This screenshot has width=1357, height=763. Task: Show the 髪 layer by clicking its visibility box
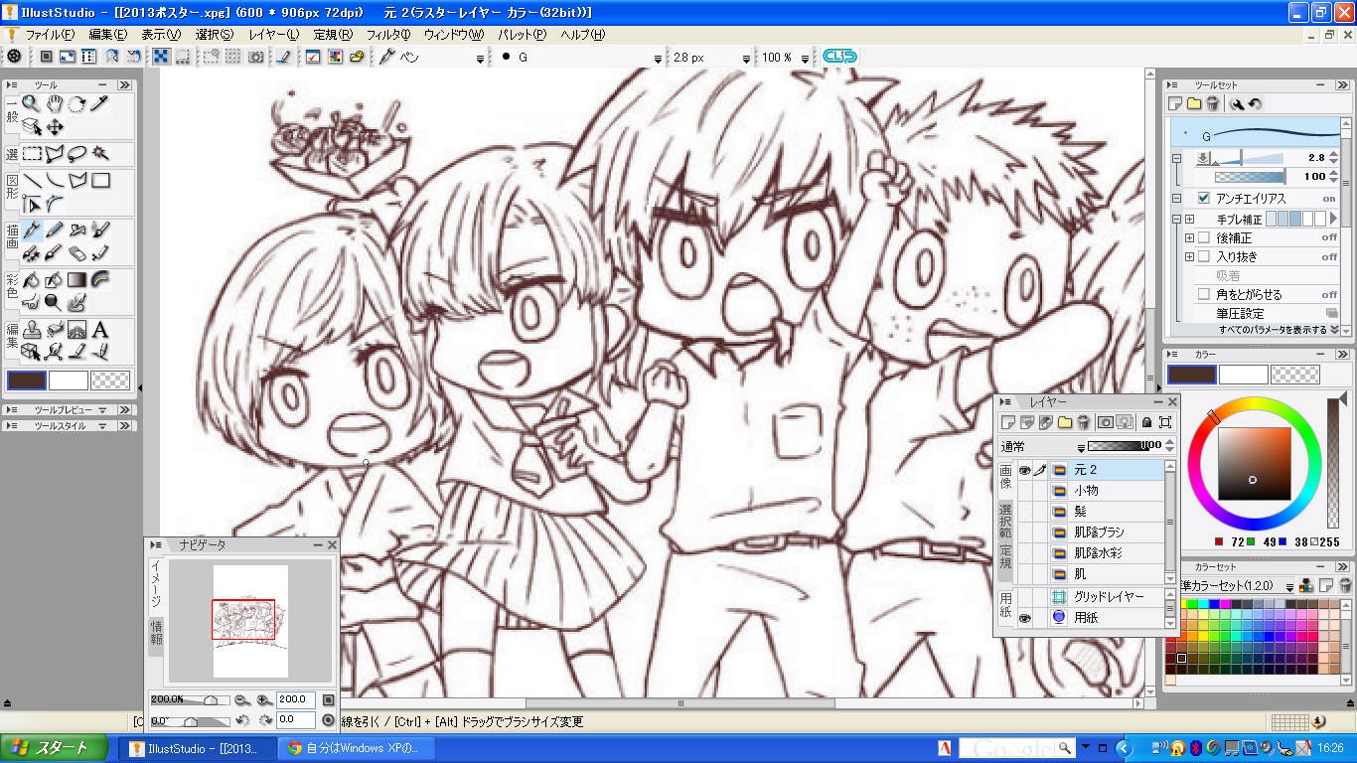(1023, 512)
